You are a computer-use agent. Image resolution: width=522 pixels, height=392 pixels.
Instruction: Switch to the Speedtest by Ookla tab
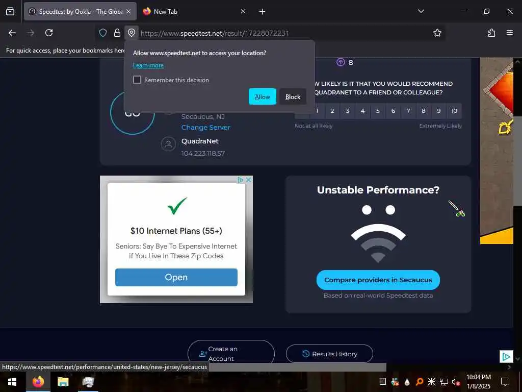coord(80,11)
